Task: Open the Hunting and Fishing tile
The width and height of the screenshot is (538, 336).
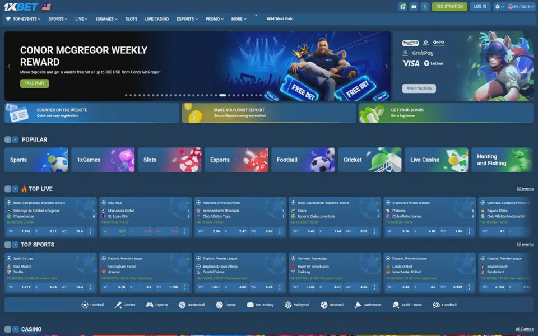Action: tap(502, 160)
